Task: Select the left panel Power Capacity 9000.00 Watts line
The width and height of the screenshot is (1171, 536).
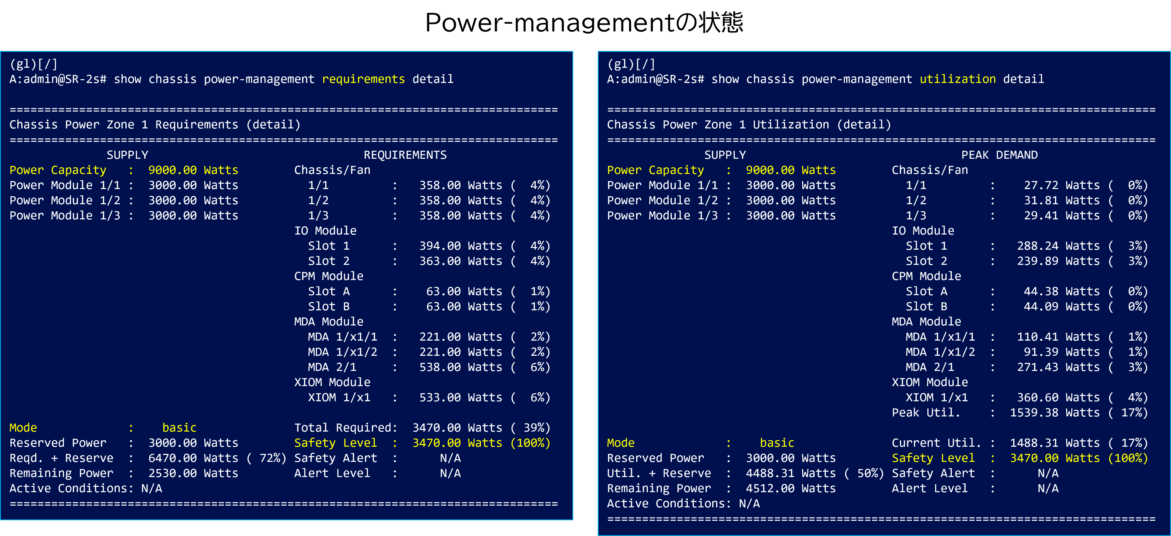Action: (124, 170)
